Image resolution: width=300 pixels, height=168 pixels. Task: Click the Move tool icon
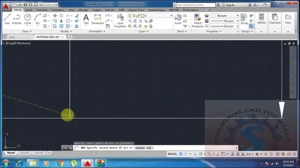point(55,15)
